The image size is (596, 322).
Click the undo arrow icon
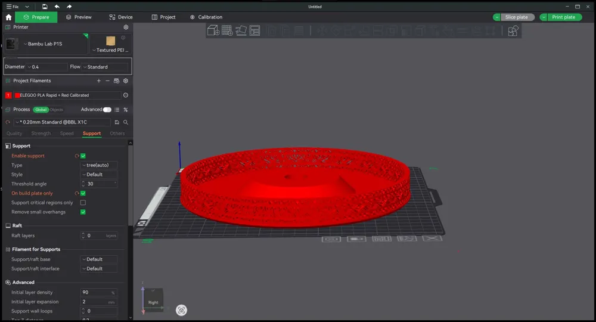click(57, 7)
